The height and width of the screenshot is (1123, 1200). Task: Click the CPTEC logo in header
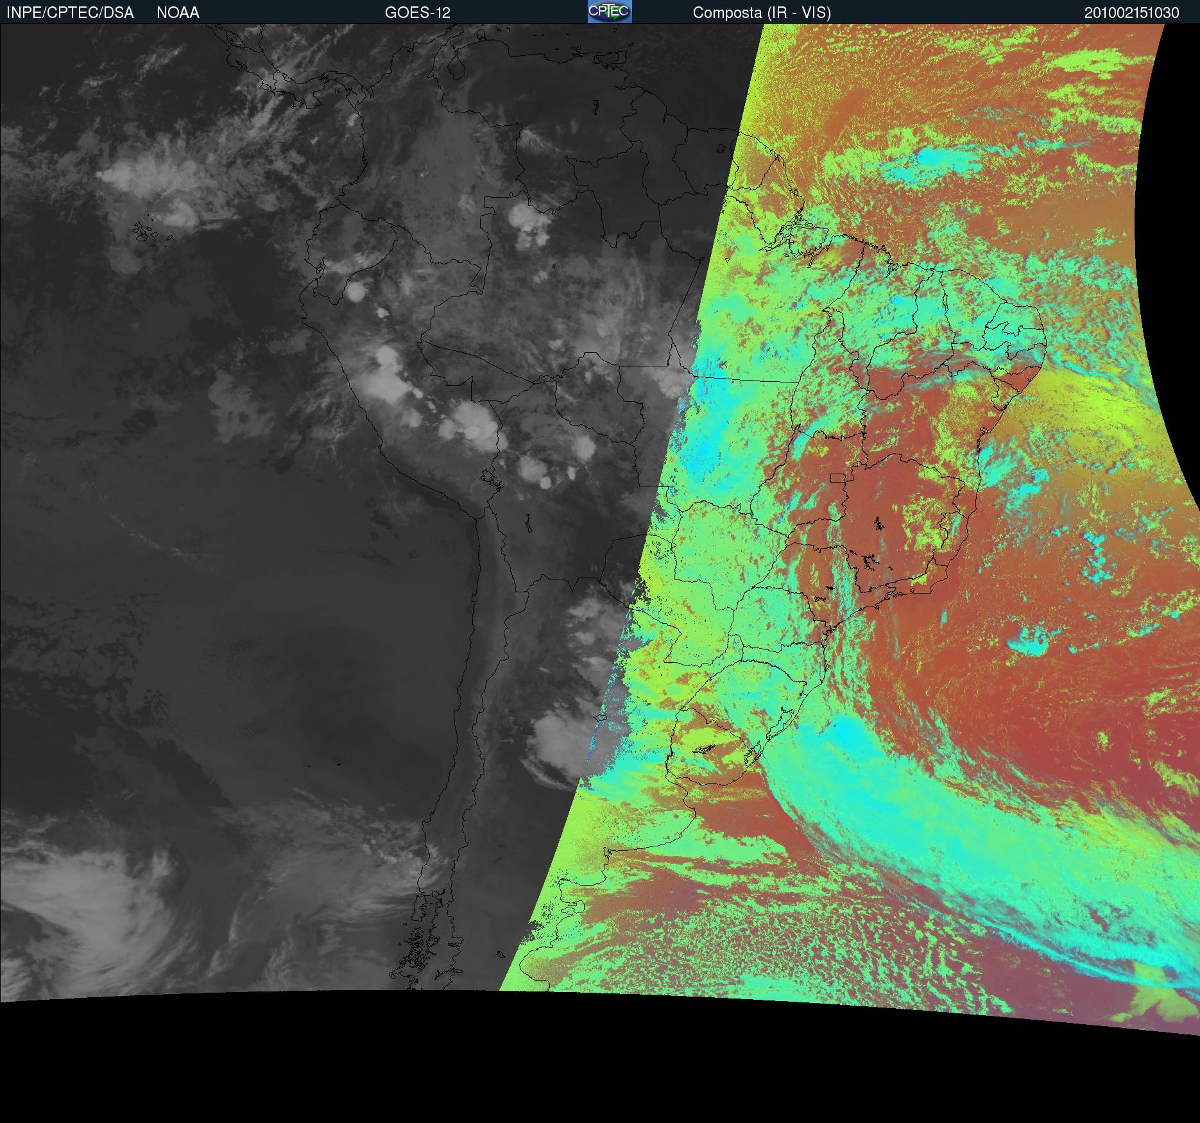[610, 12]
